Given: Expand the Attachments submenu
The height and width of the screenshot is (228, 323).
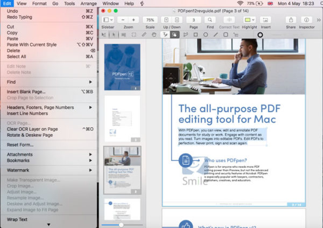Looking at the screenshot, I should [x=48, y=154].
